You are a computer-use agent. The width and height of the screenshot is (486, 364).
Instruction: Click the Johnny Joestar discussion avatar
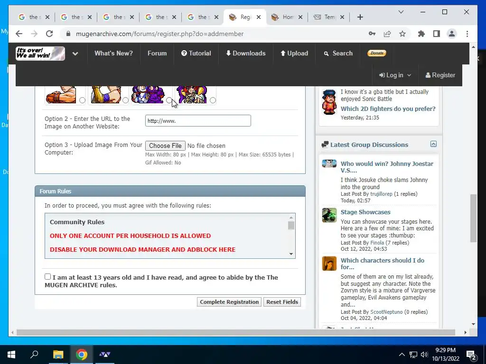(x=329, y=164)
